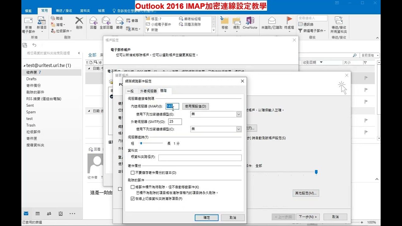The height and width of the screenshot is (226, 402).
Task: Adjust the server timeout slider handle
Action: point(141,143)
